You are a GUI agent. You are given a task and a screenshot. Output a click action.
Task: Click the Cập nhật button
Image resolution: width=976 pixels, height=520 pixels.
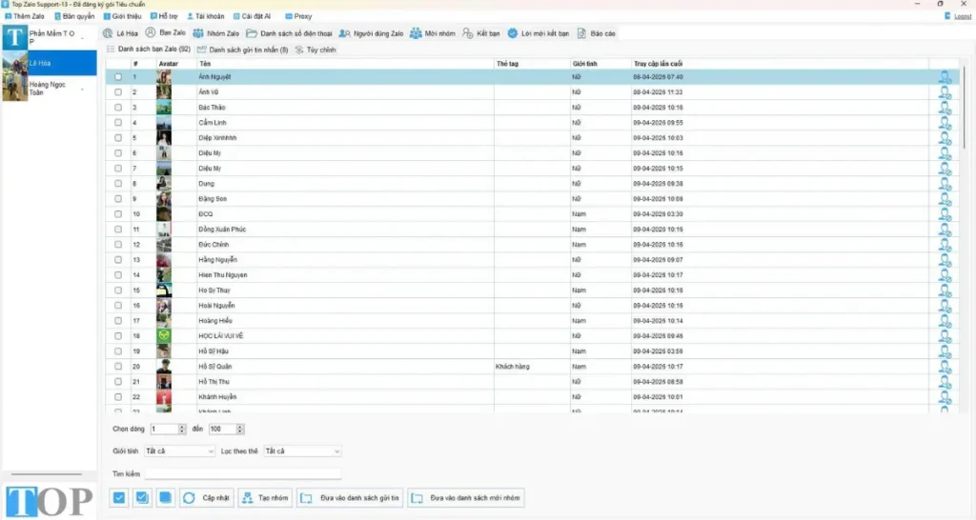[x=207, y=497]
